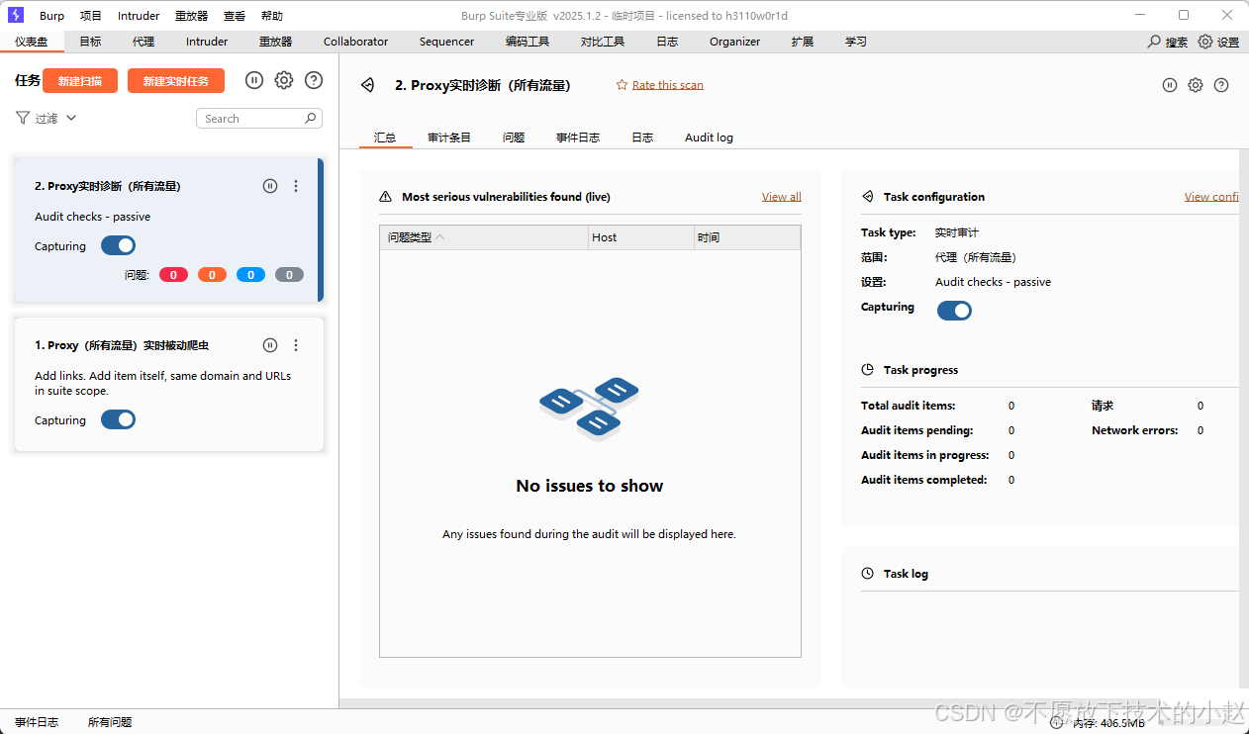Switch to the 编码工具 tab

pos(527,42)
